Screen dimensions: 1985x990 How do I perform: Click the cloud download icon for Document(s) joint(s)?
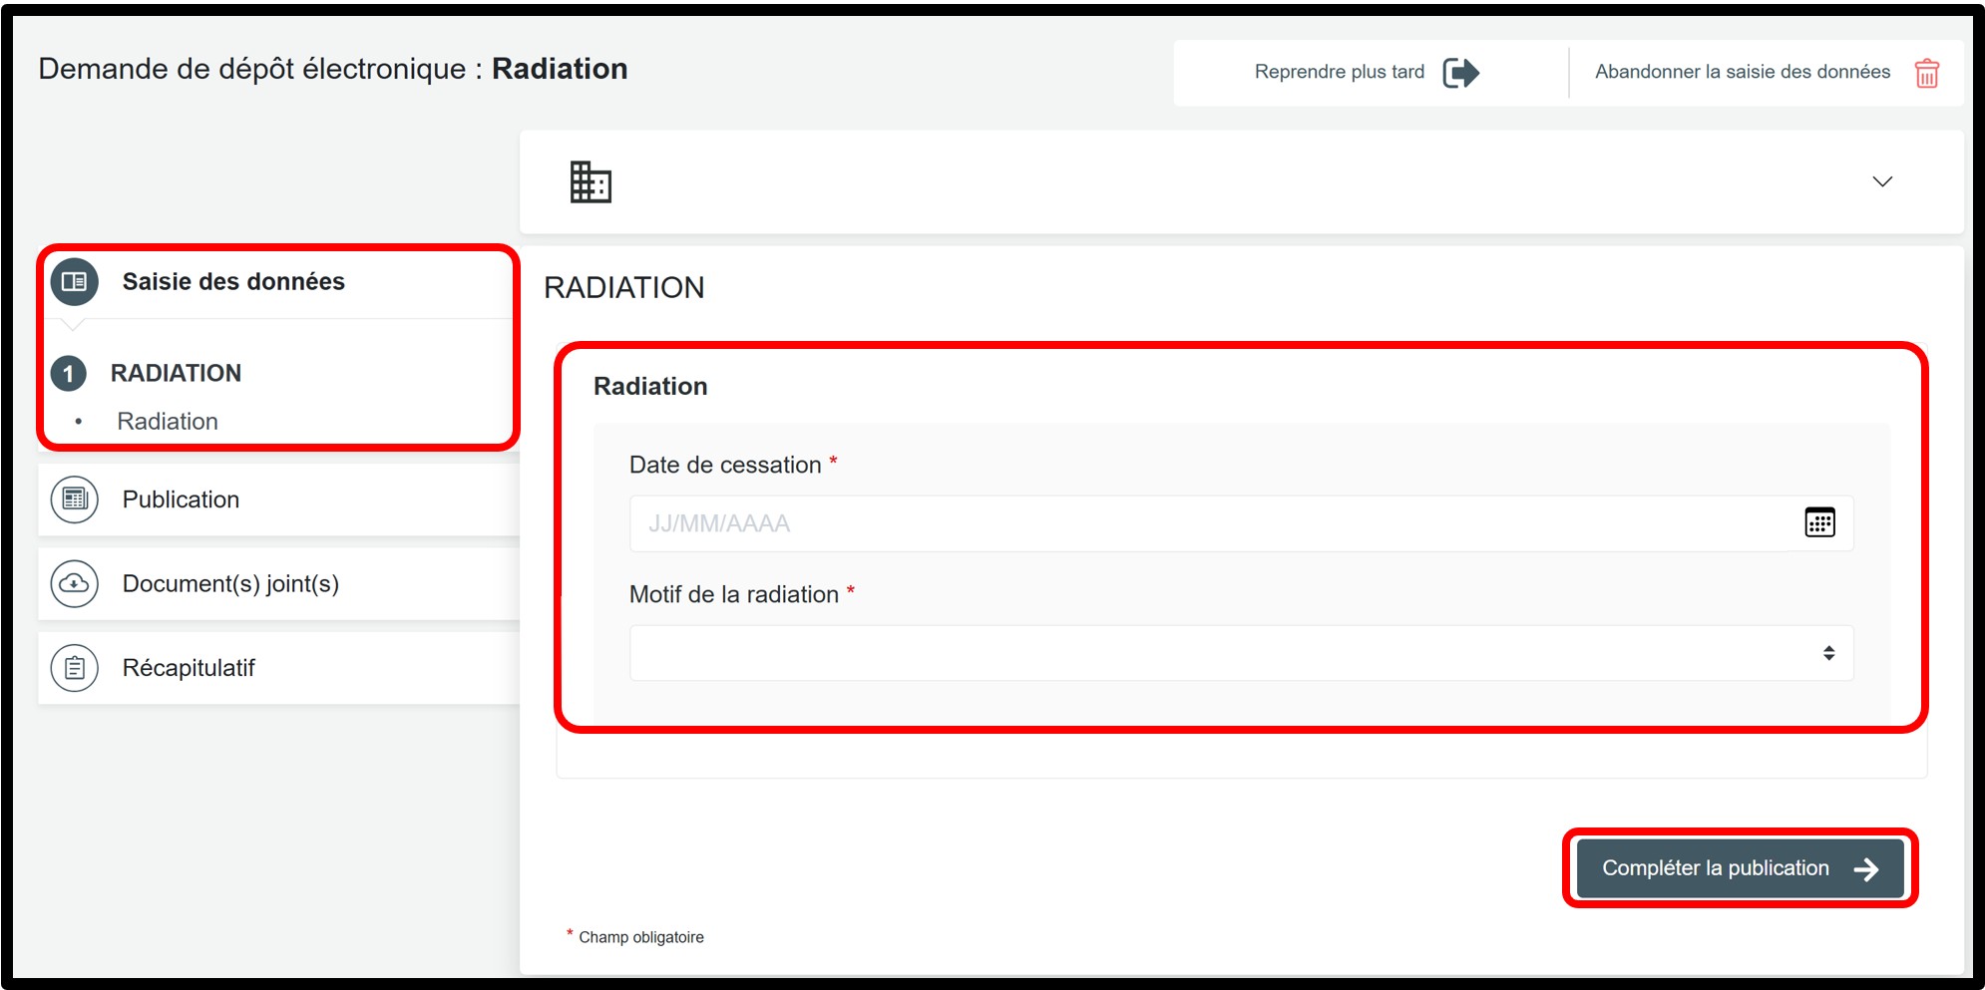[x=75, y=583]
